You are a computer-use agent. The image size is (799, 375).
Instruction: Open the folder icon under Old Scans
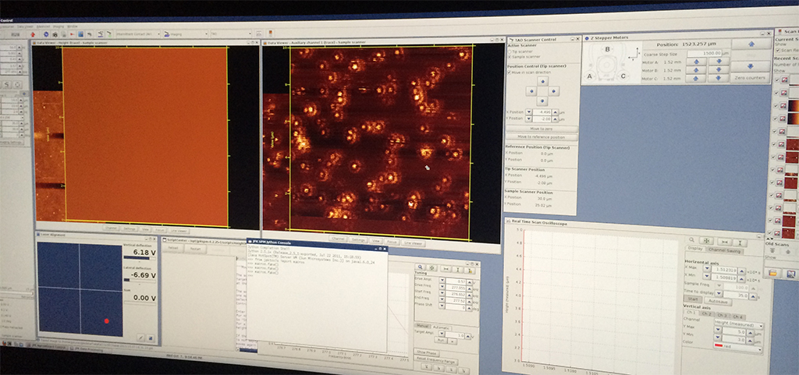(x=774, y=274)
